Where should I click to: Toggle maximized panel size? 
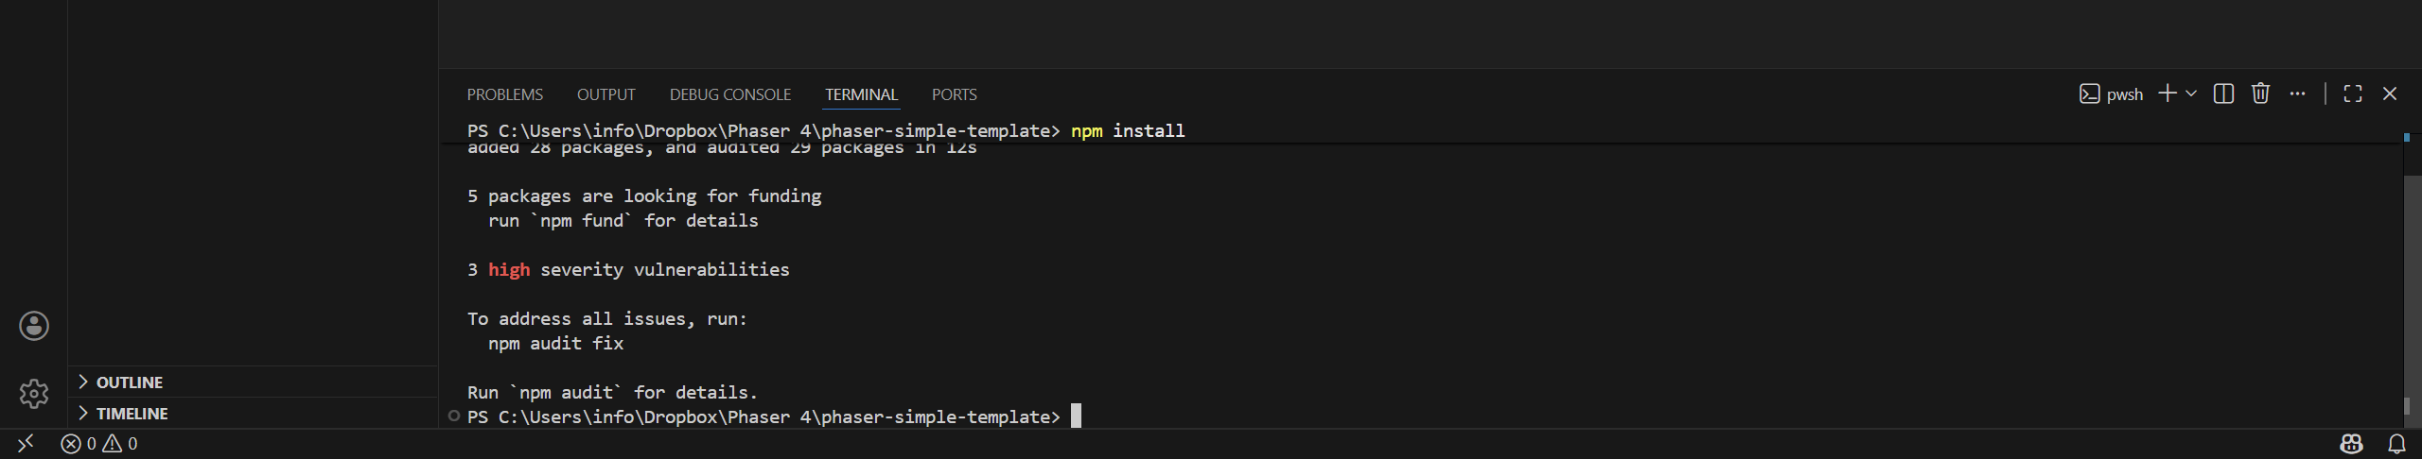2353,93
